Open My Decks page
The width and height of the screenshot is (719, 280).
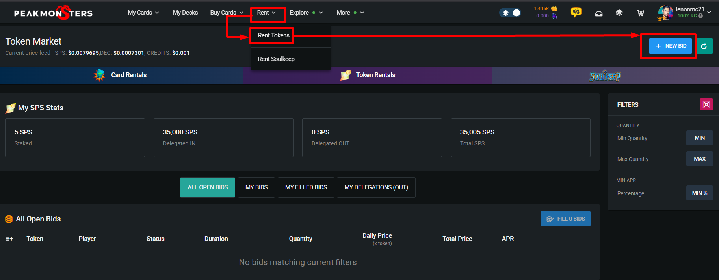[x=185, y=13]
